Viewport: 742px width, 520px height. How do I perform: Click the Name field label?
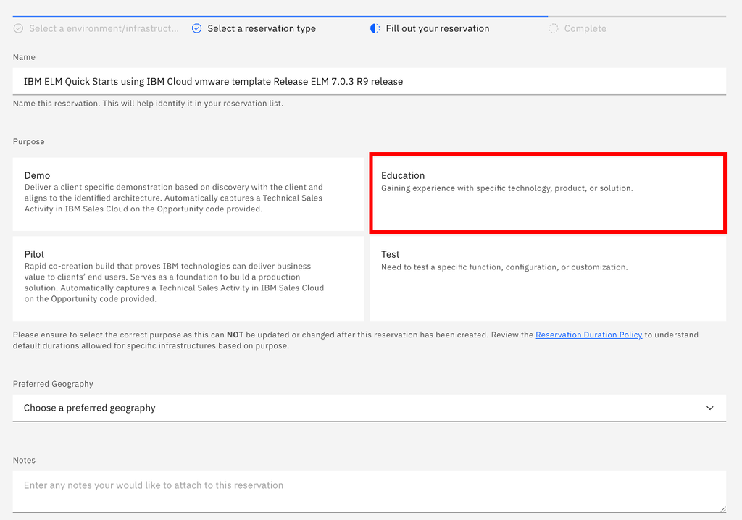(x=24, y=57)
